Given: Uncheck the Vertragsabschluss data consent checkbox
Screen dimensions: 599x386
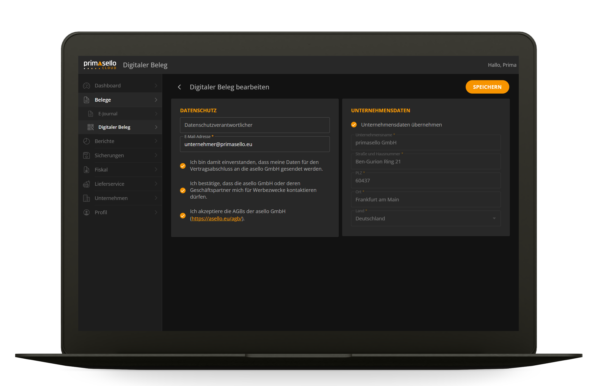Looking at the screenshot, I should click(183, 166).
